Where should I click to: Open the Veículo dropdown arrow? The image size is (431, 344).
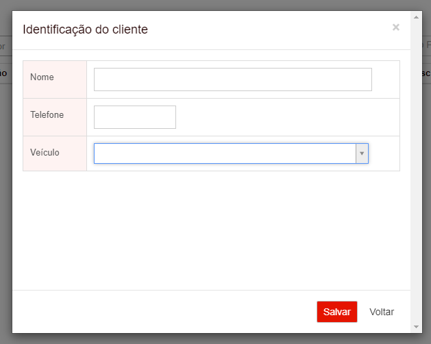click(362, 153)
